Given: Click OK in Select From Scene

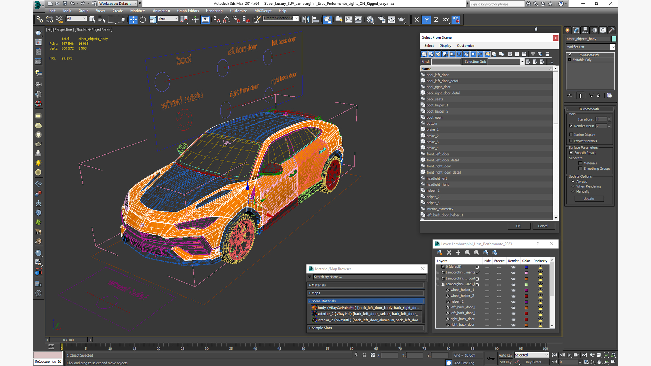Looking at the screenshot, I should [518, 226].
